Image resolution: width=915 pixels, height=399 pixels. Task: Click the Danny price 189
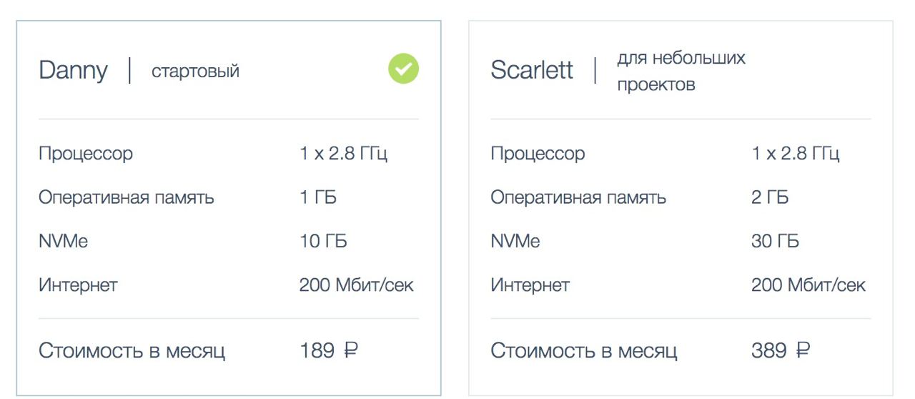317,350
